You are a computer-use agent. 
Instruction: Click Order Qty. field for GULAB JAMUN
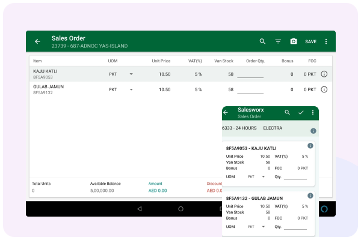pyautogui.click(x=250, y=90)
